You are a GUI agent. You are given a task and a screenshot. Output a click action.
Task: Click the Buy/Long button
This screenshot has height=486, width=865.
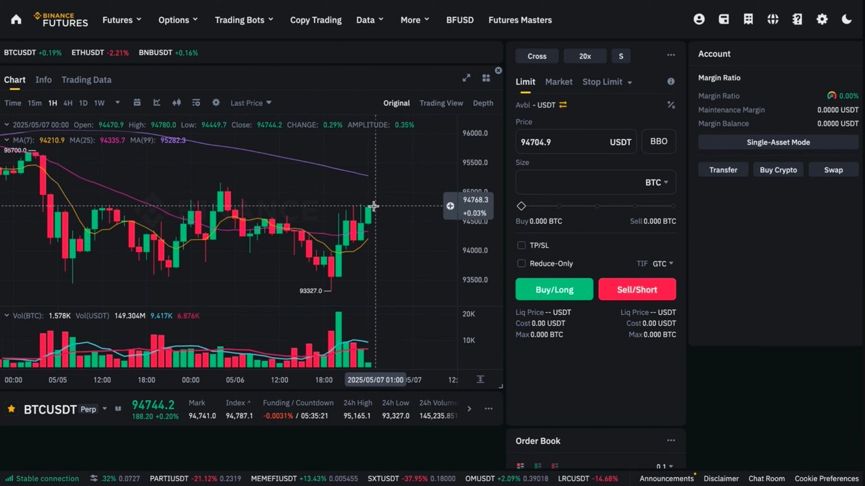554,289
